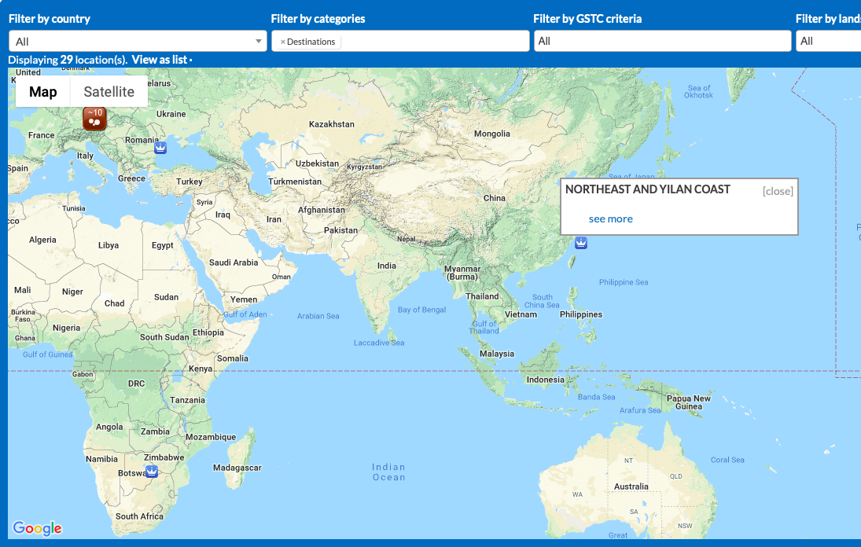This screenshot has width=861, height=547.
Task: Click the Mozambique label on the map
Action: coord(210,437)
